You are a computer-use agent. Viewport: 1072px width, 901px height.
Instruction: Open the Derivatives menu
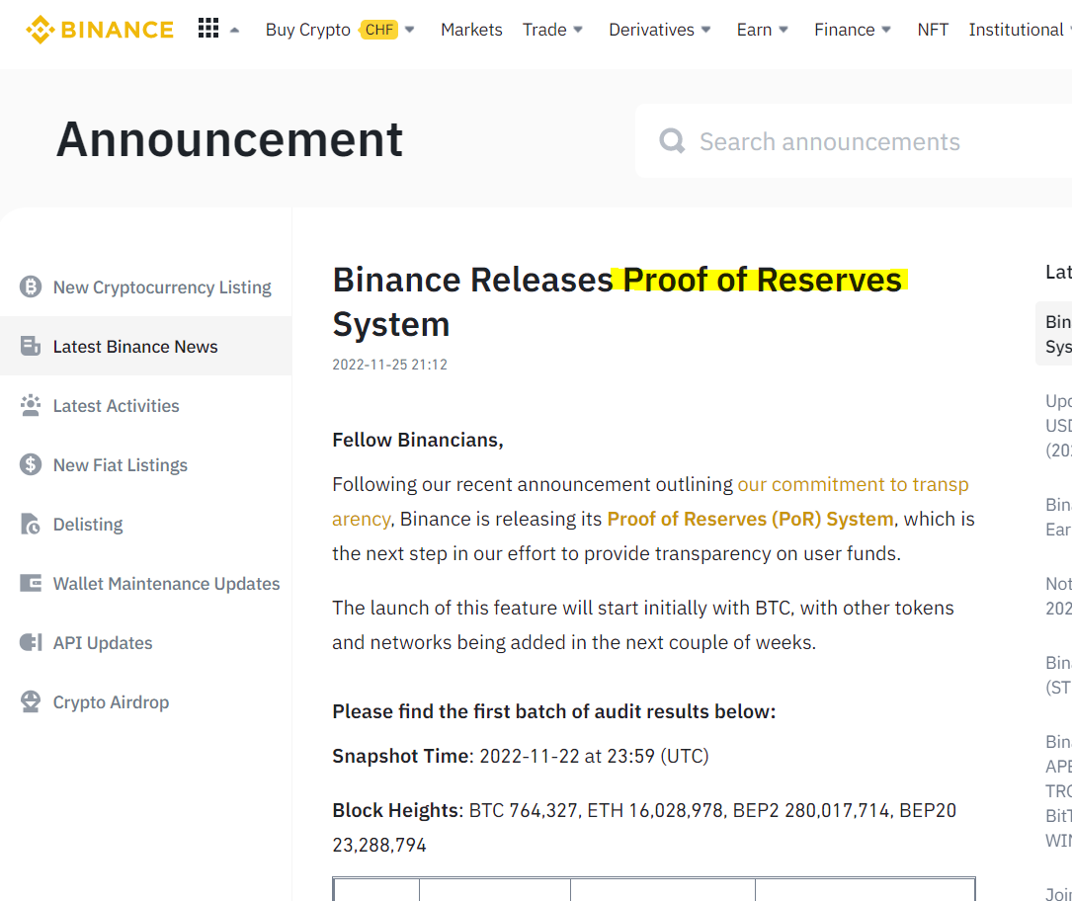click(x=651, y=30)
